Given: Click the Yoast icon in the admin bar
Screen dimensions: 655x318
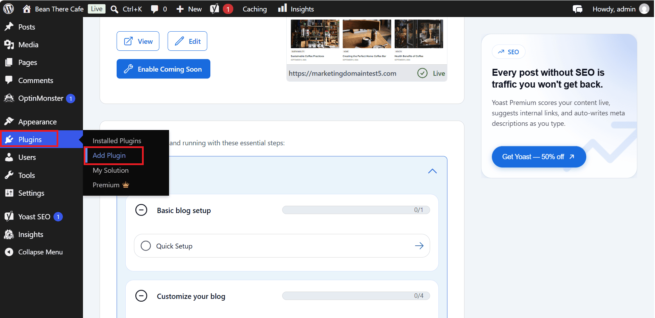Looking at the screenshot, I should pyautogui.click(x=215, y=9).
